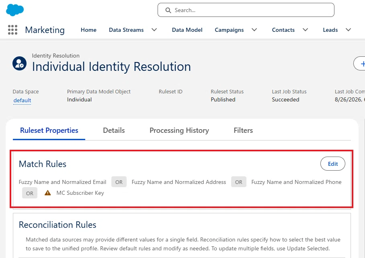The width and height of the screenshot is (365, 258).
Task: Click the Reconciliation Rules heading
Action: pyautogui.click(x=57, y=225)
